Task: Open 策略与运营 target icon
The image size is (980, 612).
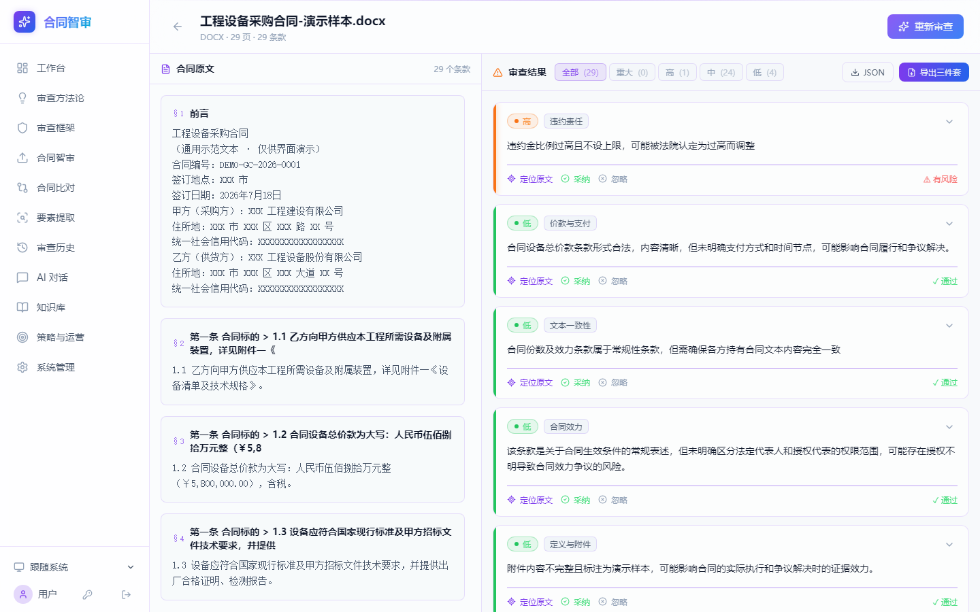Action: (22, 337)
